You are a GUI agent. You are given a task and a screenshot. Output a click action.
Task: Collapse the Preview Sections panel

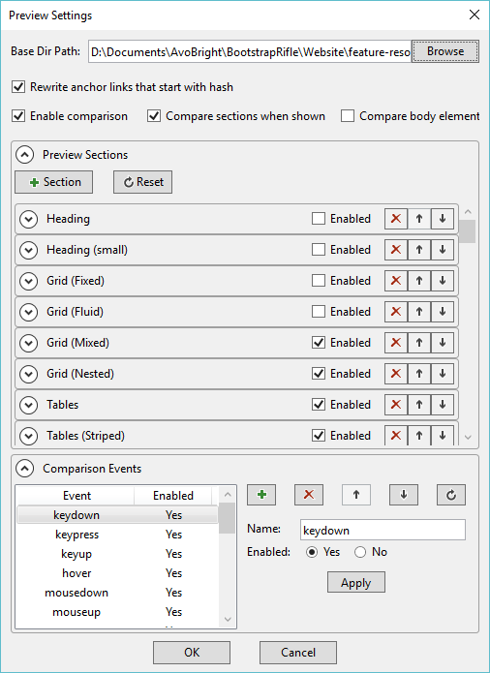(25, 155)
